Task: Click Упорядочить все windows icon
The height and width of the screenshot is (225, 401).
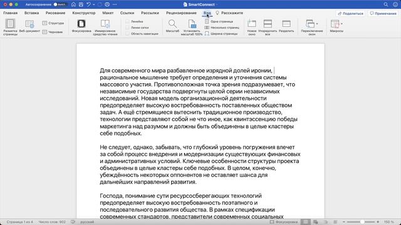Action: tap(268, 24)
